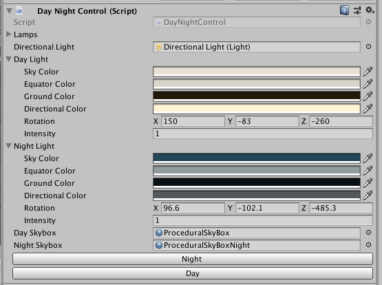Collapse the Day Light section
Viewport: 382px width, 285px height.
pos(9,59)
